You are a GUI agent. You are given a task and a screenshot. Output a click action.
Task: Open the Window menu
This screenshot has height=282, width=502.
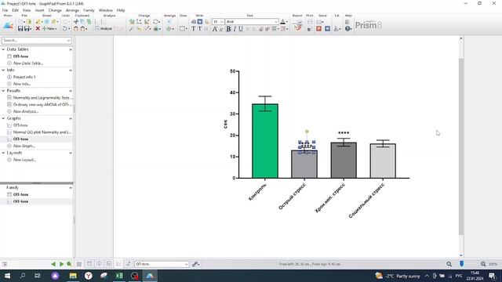click(x=106, y=10)
